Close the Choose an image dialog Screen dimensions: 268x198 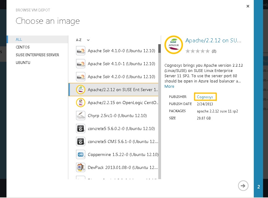248,6
